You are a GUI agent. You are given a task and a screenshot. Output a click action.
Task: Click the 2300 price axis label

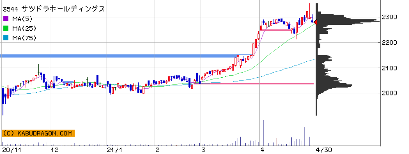390,17
